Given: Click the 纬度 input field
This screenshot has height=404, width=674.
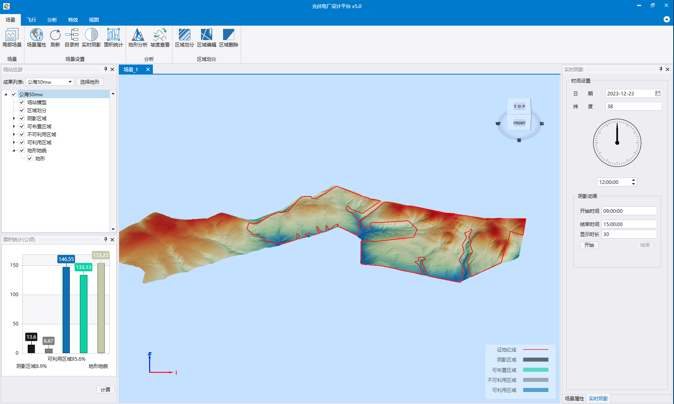Looking at the screenshot, I should 633,106.
